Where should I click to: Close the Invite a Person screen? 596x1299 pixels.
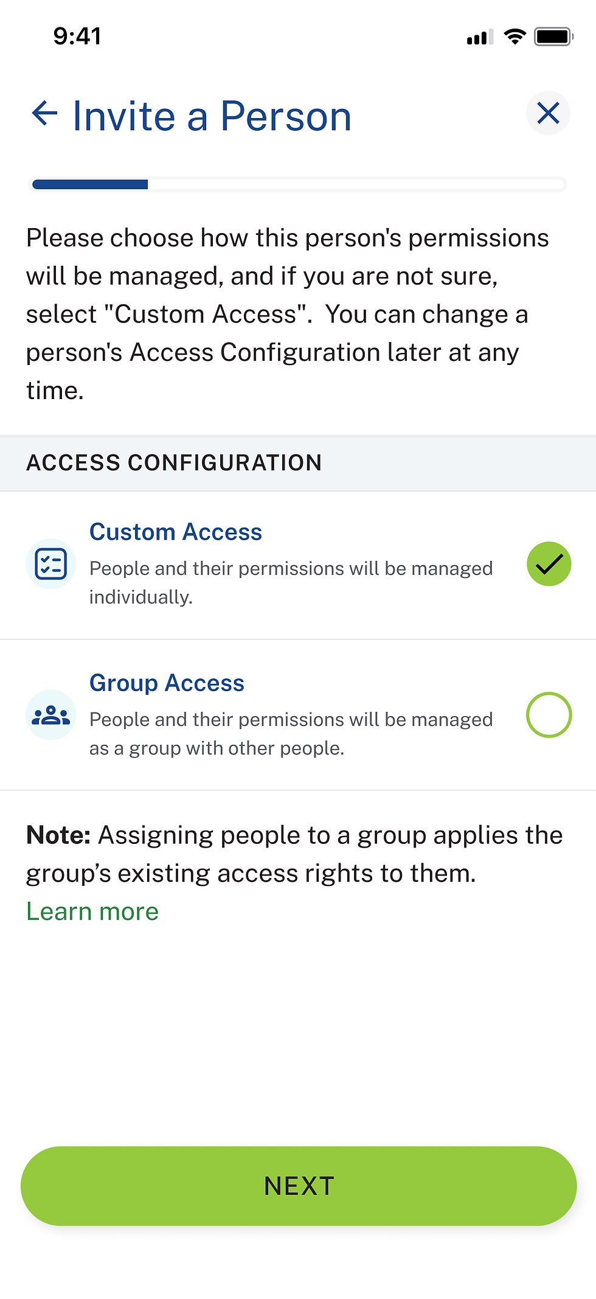pos(548,113)
